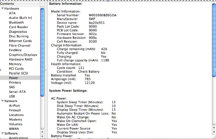Choose Locations under Network
This screenshot has height=139, width=216.
16,115
